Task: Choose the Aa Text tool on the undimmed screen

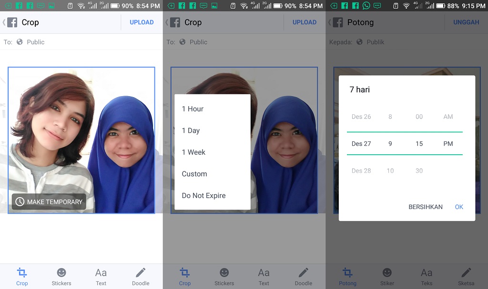Action: pos(101,273)
